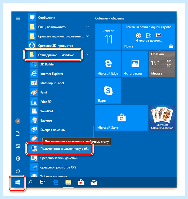Open the Фотографии tile
The height and width of the screenshot is (199, 188).
click(135, 64)
